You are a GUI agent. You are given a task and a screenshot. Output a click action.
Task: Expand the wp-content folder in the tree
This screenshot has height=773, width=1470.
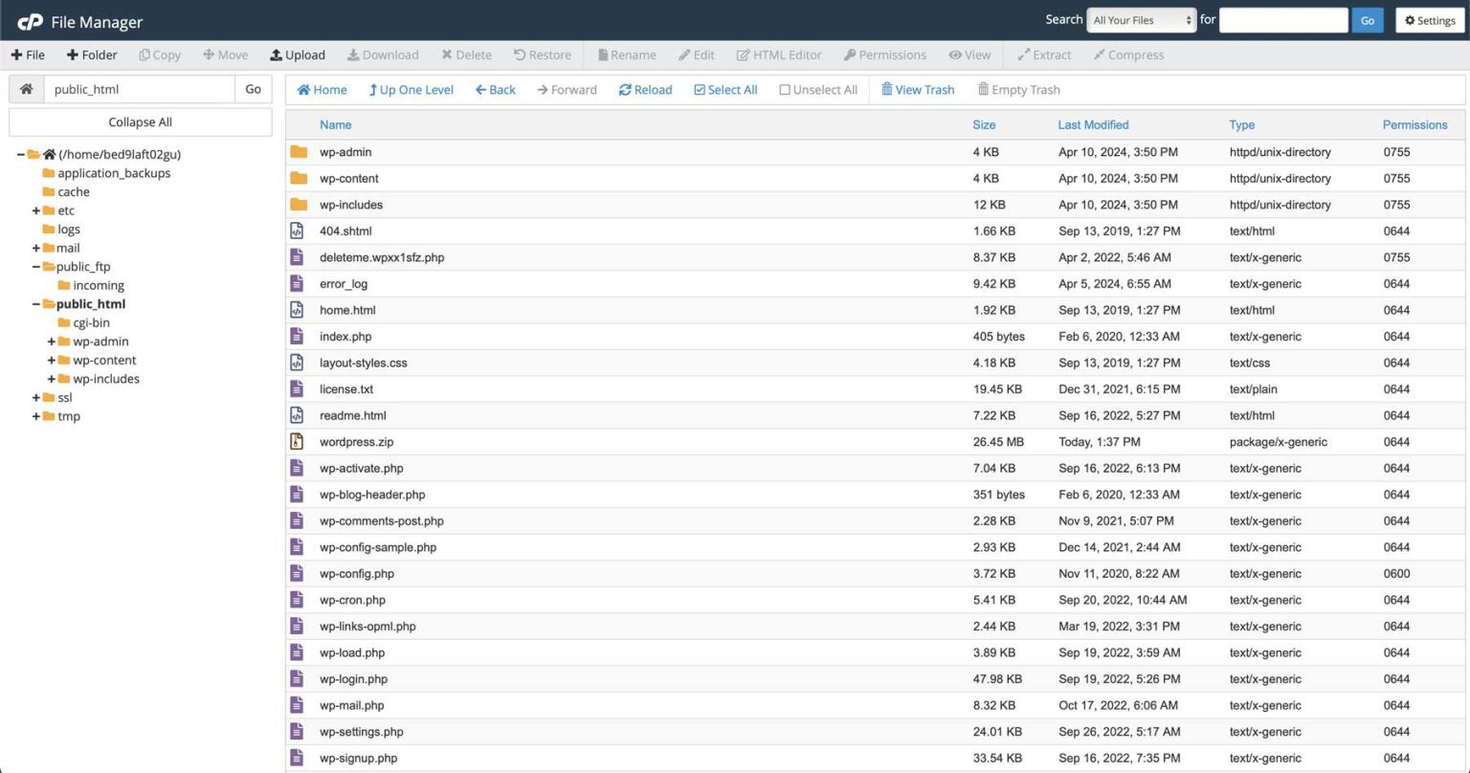tap(53, 360)
